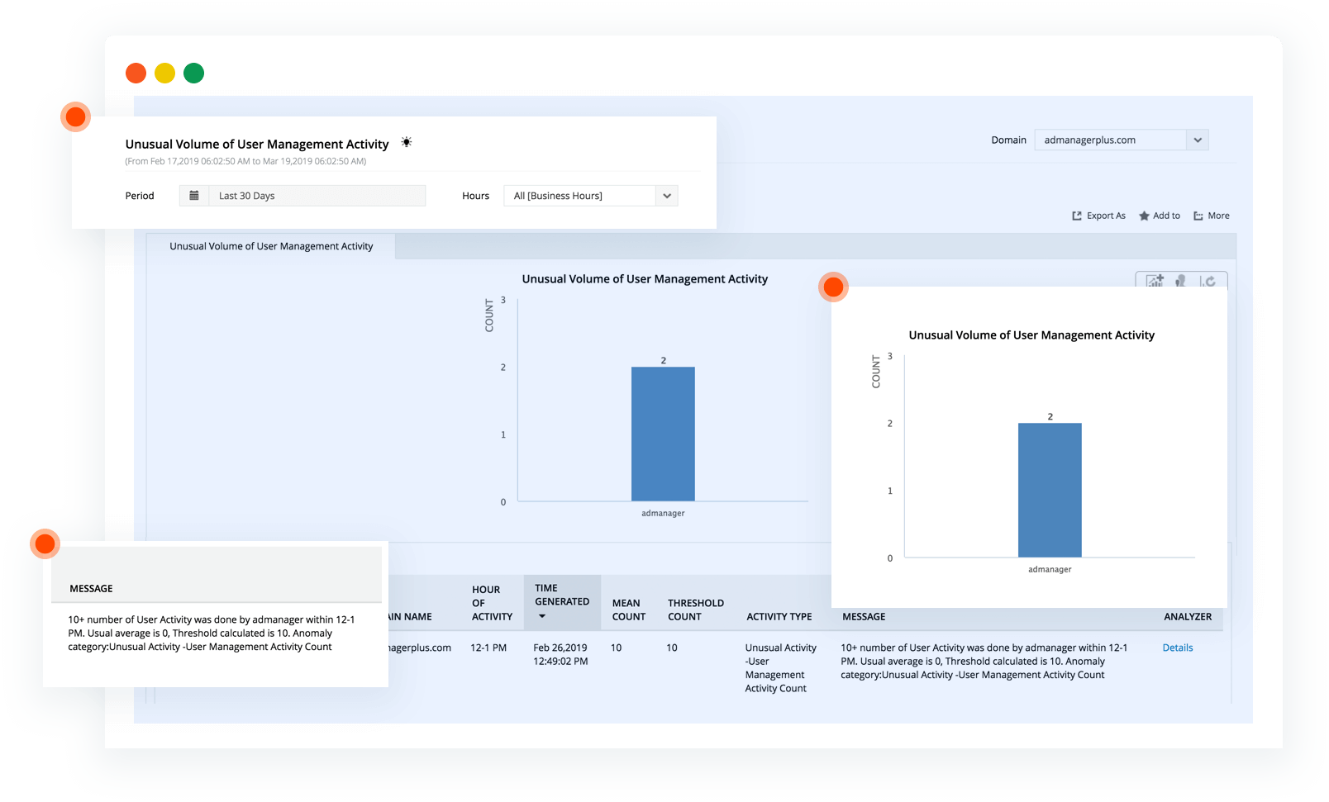Switch to the Unusual Volume of User Management Activity tab
Image resolution: width=1329 pixels, height=802 pixels.
click(x=270, y=246)
